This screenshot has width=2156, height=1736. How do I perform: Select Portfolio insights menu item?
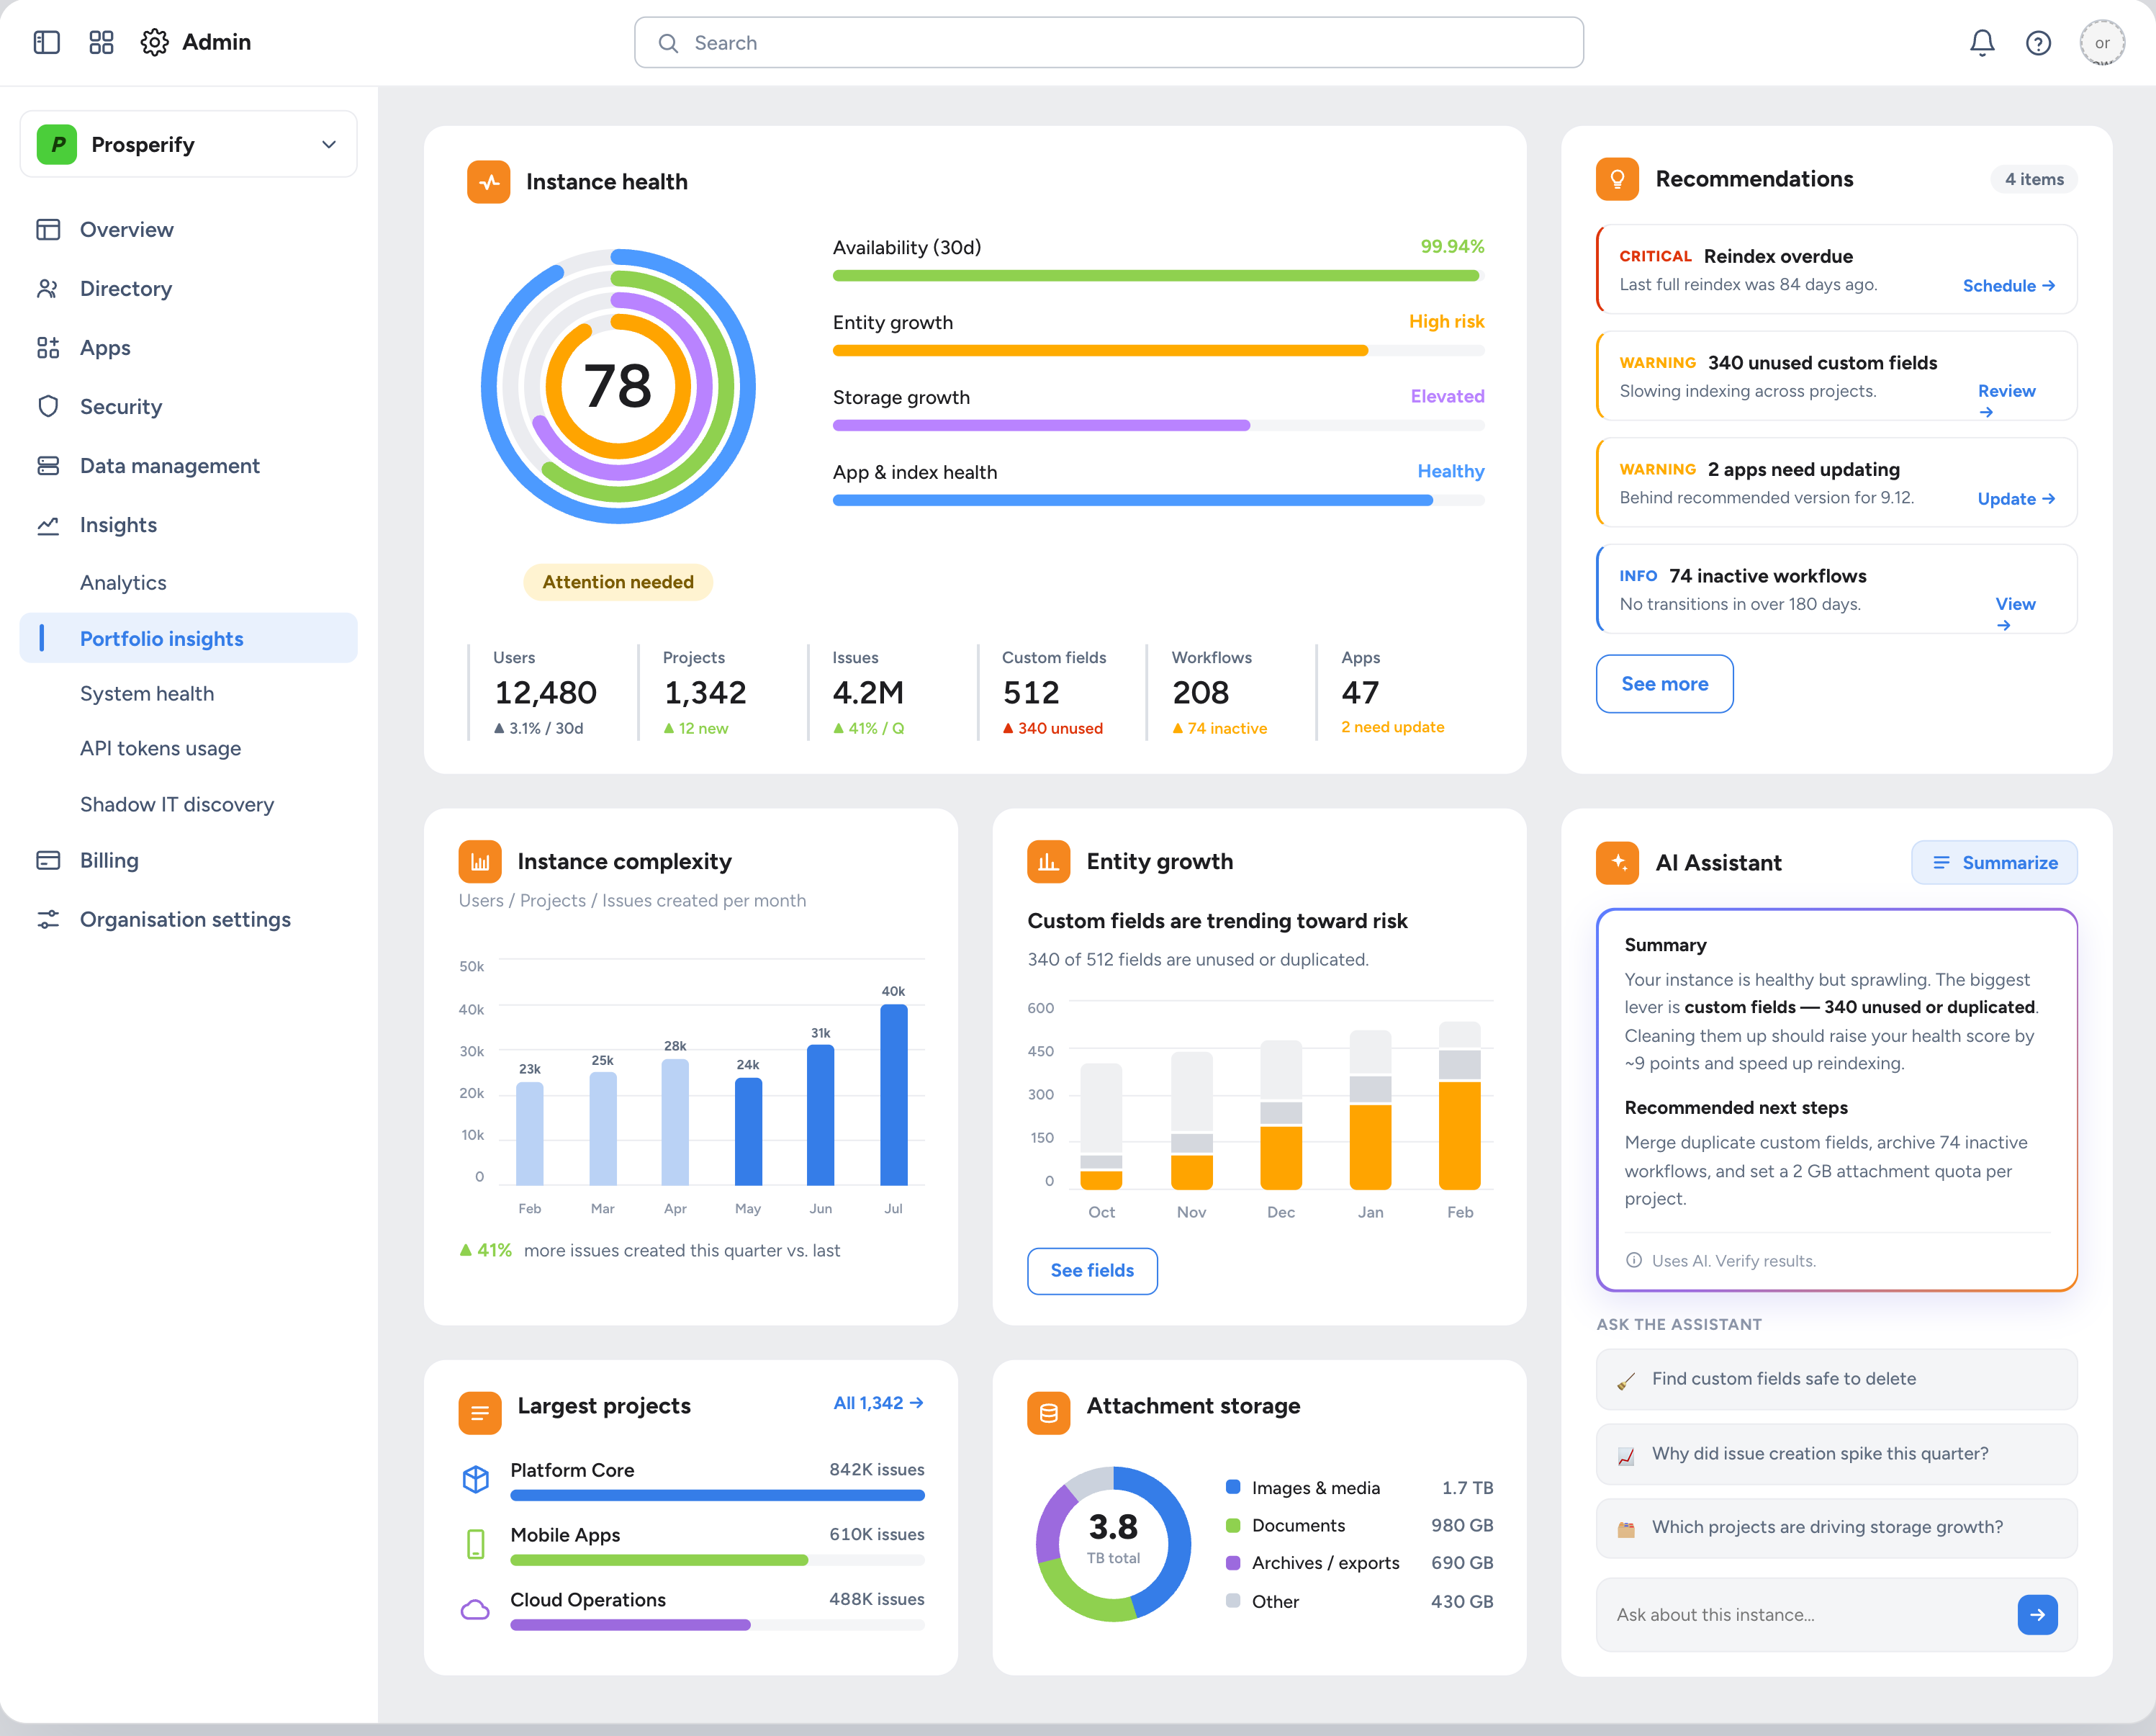tap(188, 638)
